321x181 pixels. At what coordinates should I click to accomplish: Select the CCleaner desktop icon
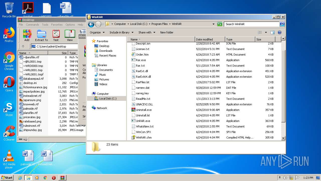(9, 133)
